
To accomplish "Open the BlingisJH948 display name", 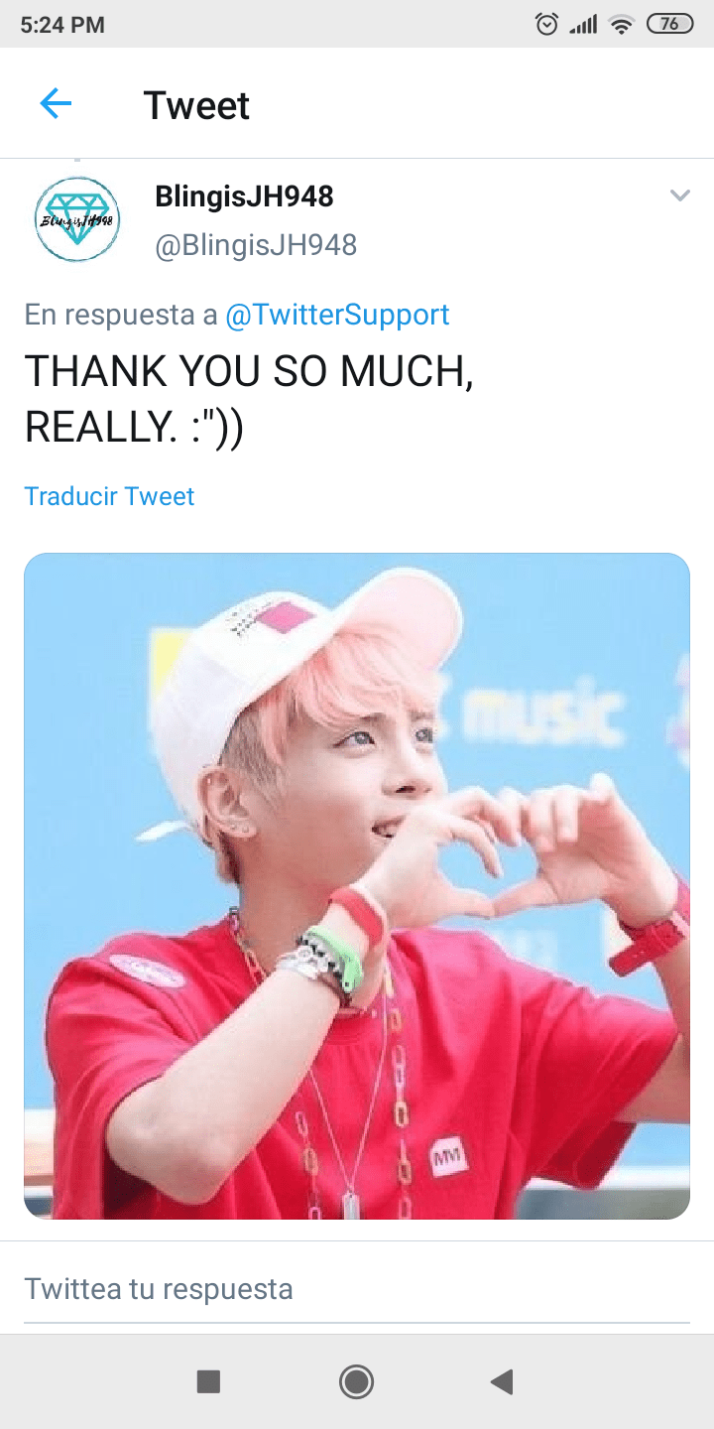I will tap(244, 196).
